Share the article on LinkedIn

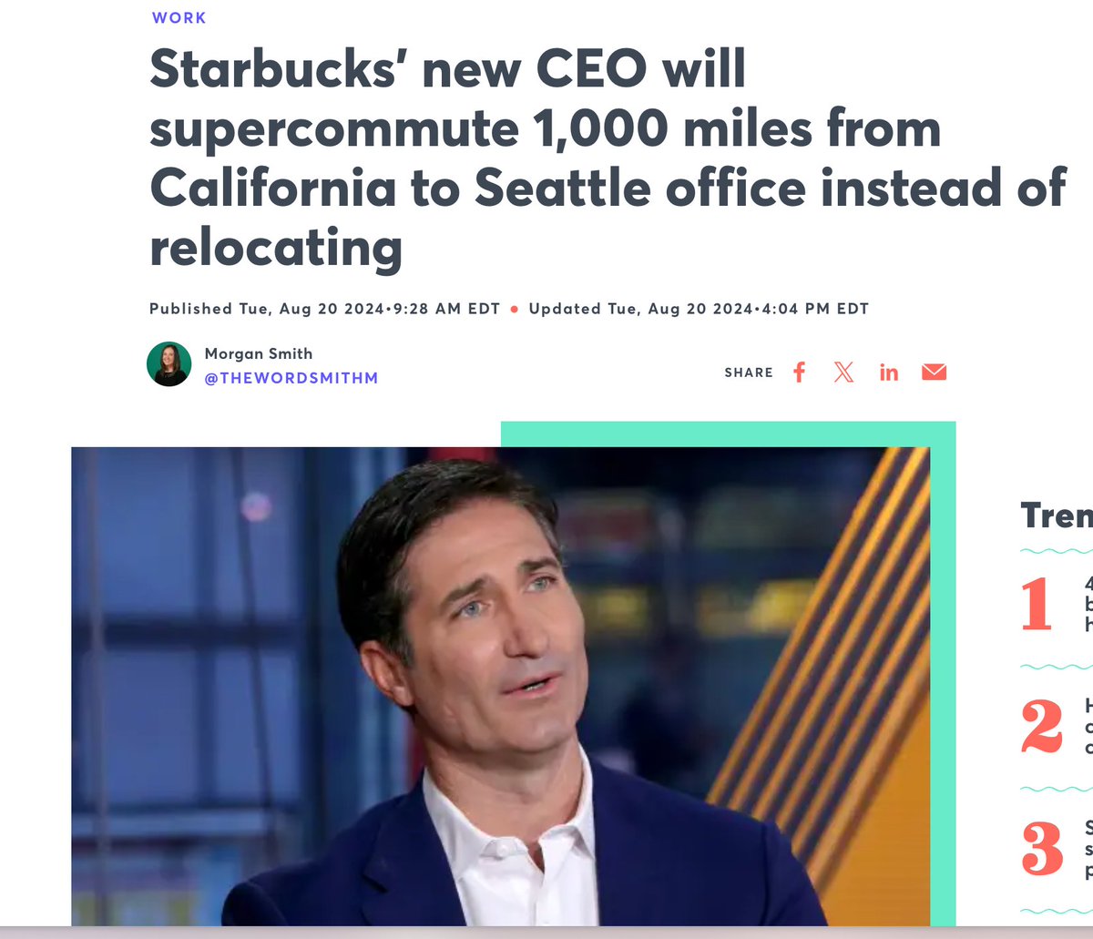[889, 372]
